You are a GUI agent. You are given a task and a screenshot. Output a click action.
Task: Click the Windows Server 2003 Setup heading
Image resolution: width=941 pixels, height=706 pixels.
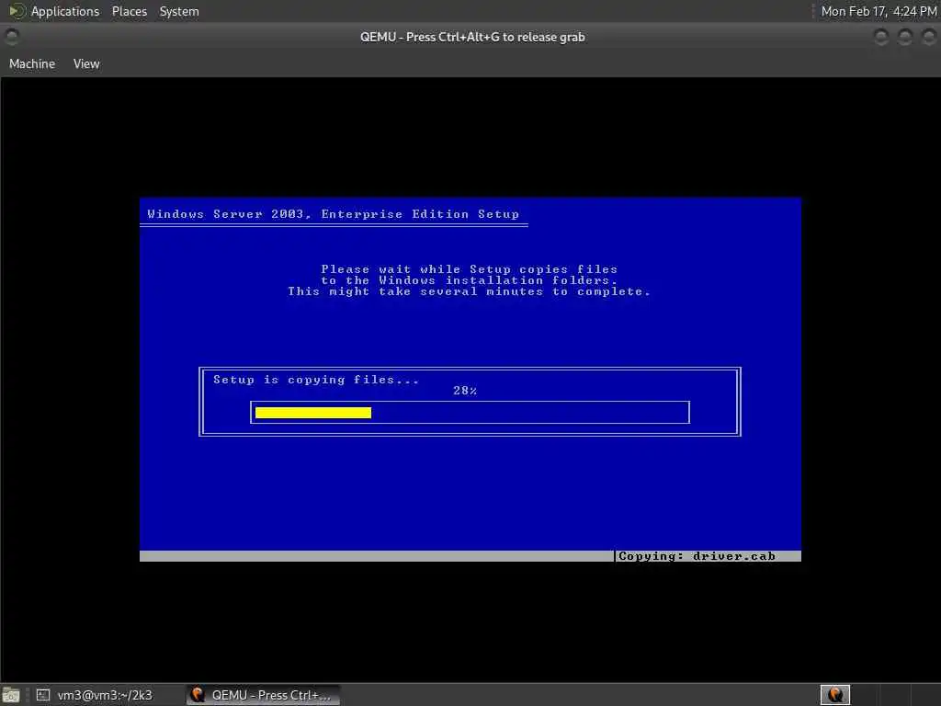click(x=333, y=214)
